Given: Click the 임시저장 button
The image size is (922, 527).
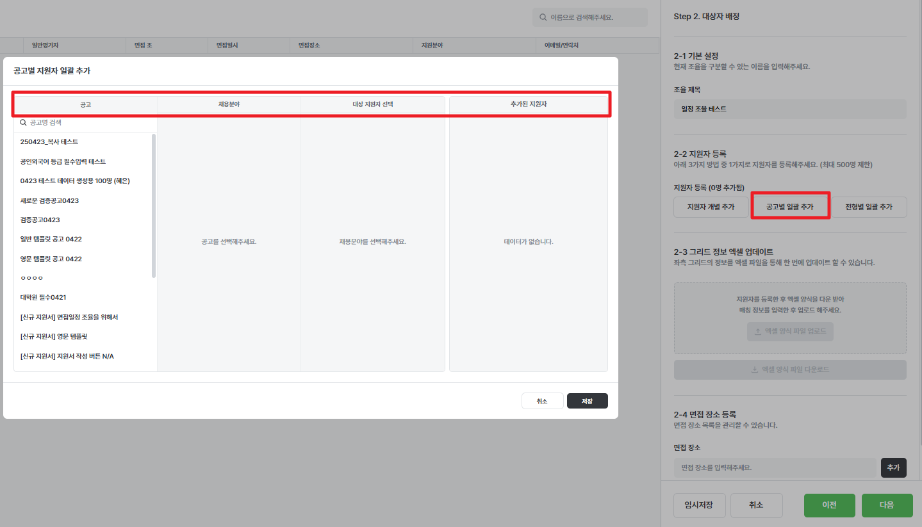Looking at the screenshot, I should [x=699, y=505].
